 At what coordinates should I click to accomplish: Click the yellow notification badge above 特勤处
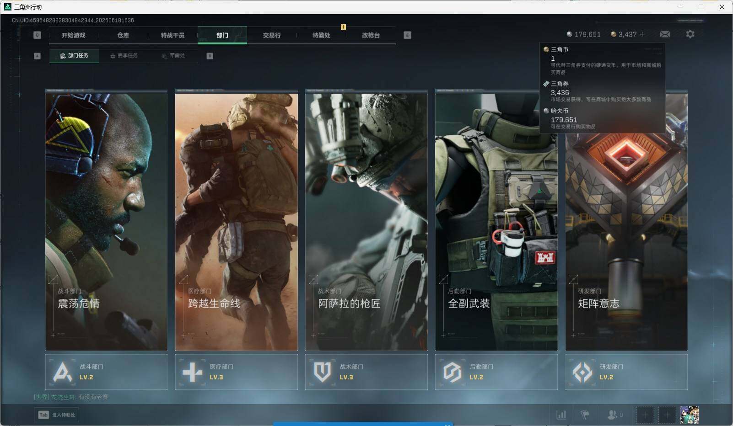pyautogui.click(x=343, y=27)
